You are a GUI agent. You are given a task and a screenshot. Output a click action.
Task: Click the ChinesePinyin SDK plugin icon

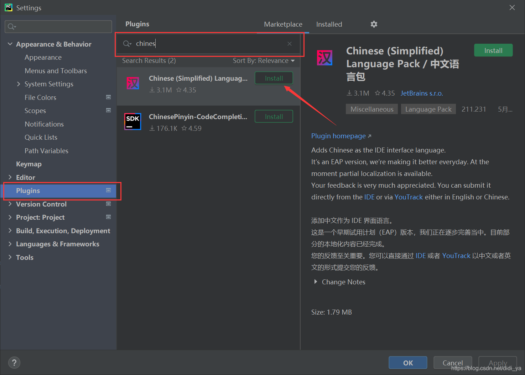click(x=133, y=122)
